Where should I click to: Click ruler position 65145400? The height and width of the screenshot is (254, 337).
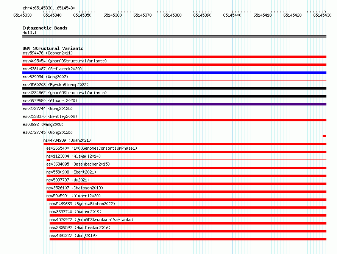click(232, 15)
